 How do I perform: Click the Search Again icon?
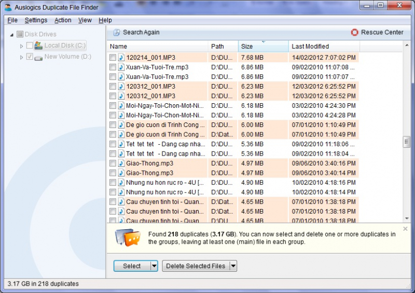(117, 32)
